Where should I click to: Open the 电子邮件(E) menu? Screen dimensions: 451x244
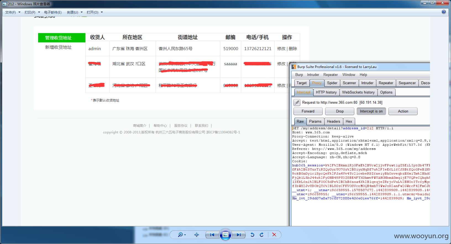[x=53, y=12]
